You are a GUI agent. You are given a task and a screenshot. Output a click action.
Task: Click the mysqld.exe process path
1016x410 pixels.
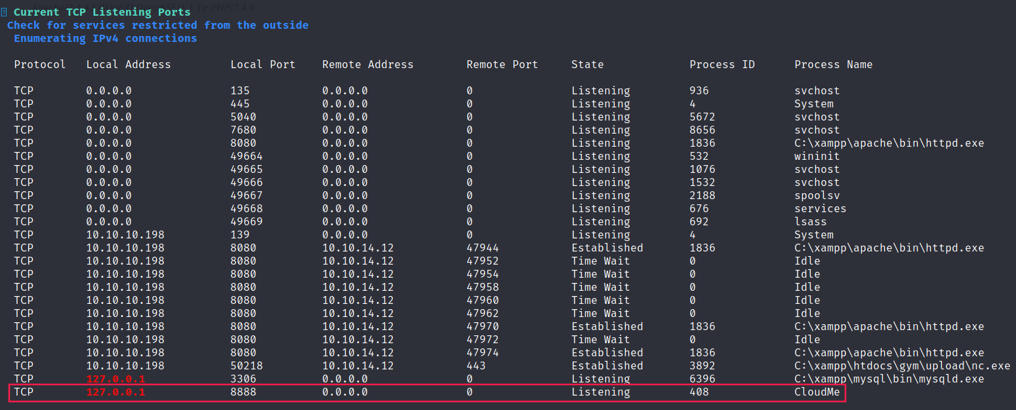[x=889, y=379]
